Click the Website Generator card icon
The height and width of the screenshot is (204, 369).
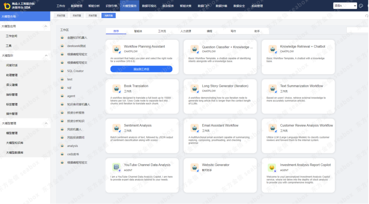(x=195, y=167)
